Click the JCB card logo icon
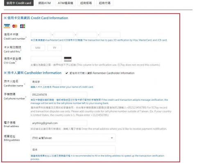 (x=23, y=26)
